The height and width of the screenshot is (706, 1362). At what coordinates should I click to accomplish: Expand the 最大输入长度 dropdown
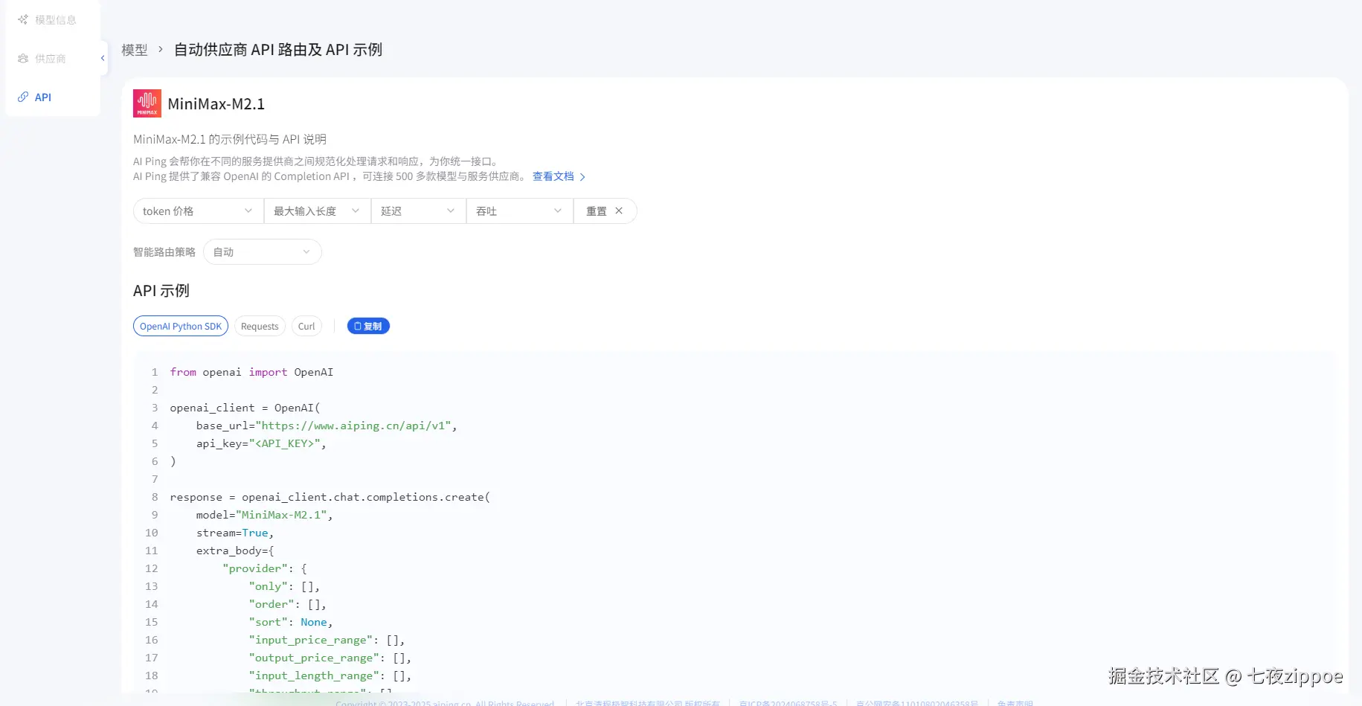318,211
